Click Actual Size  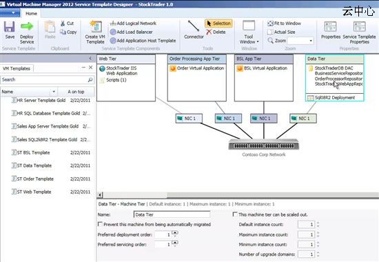(x=281, y=32)
